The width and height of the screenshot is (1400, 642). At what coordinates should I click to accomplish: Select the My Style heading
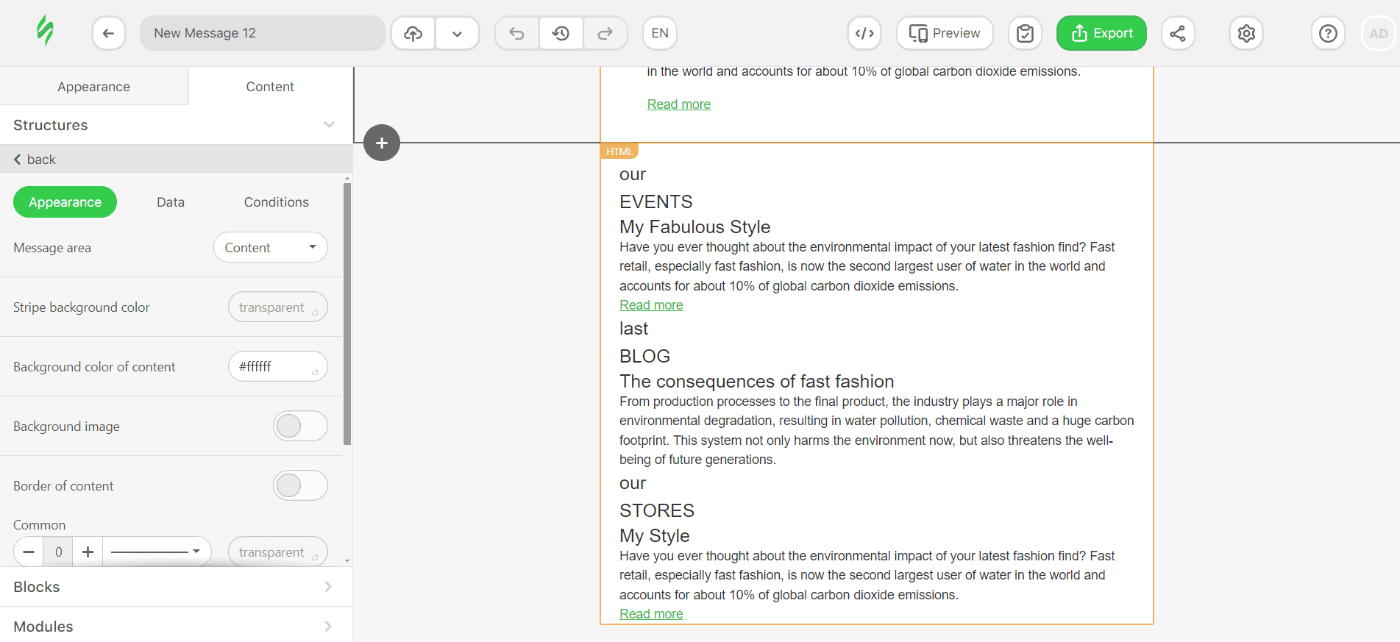click(x=655, y=535)
